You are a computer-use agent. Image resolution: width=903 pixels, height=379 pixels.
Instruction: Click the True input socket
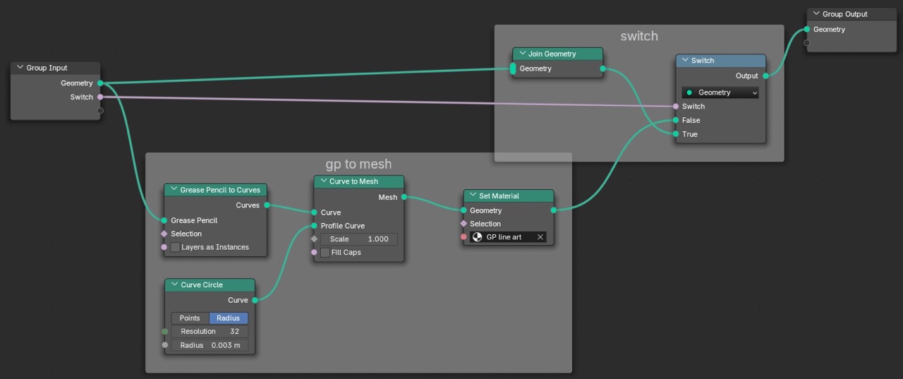click(x=676, y=134)
